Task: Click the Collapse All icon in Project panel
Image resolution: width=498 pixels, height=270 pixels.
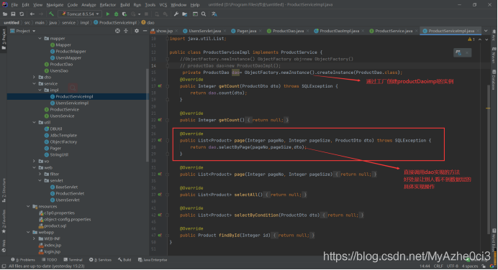Action: pyautogui.click(x=126, y=31)
